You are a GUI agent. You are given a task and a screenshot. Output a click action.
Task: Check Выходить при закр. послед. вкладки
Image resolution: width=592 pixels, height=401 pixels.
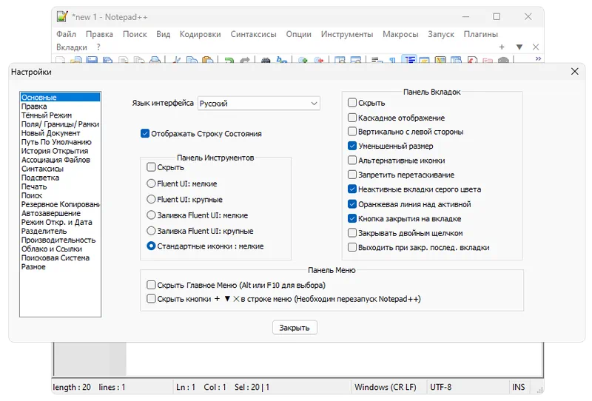[x=352, y=247]
